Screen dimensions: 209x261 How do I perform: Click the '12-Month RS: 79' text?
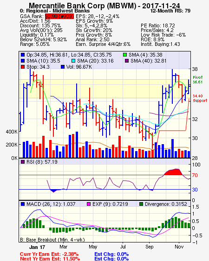click(170, 11)
